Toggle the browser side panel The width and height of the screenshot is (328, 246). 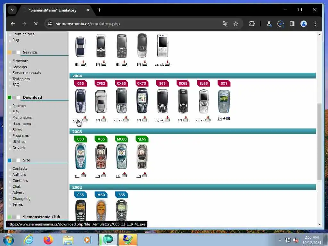click(x=292, y=24)
